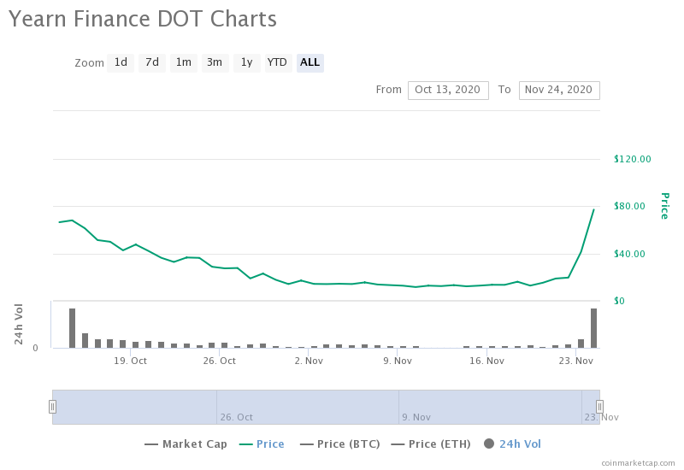
Task: Set zoom range to 1y
Action: (247, 62)
